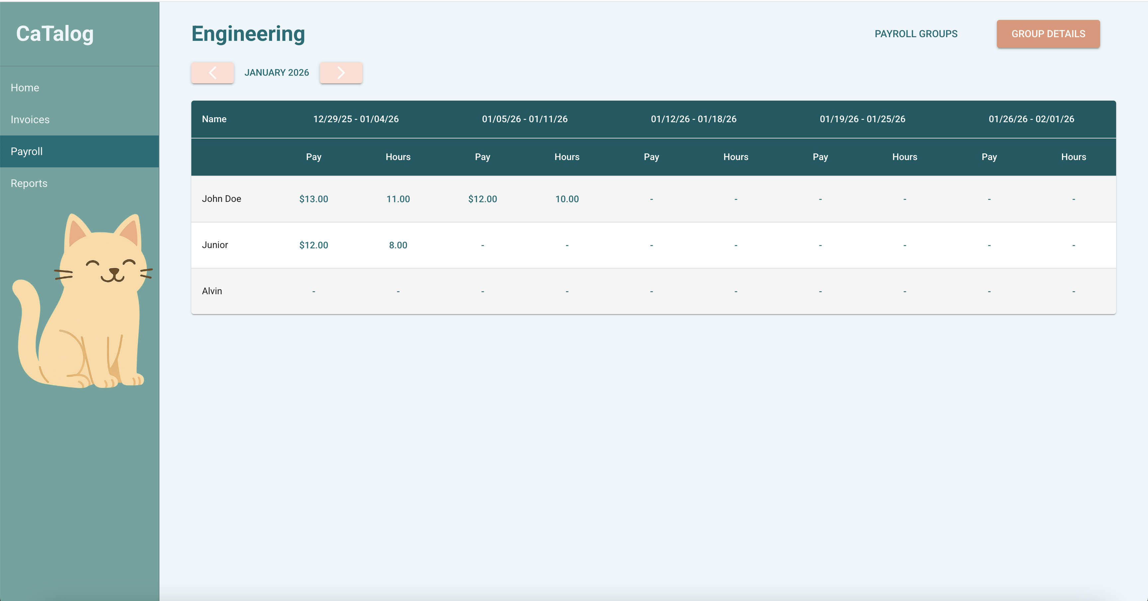Click the Name column header
The image size is (1148, 601).
pos(214,119)
